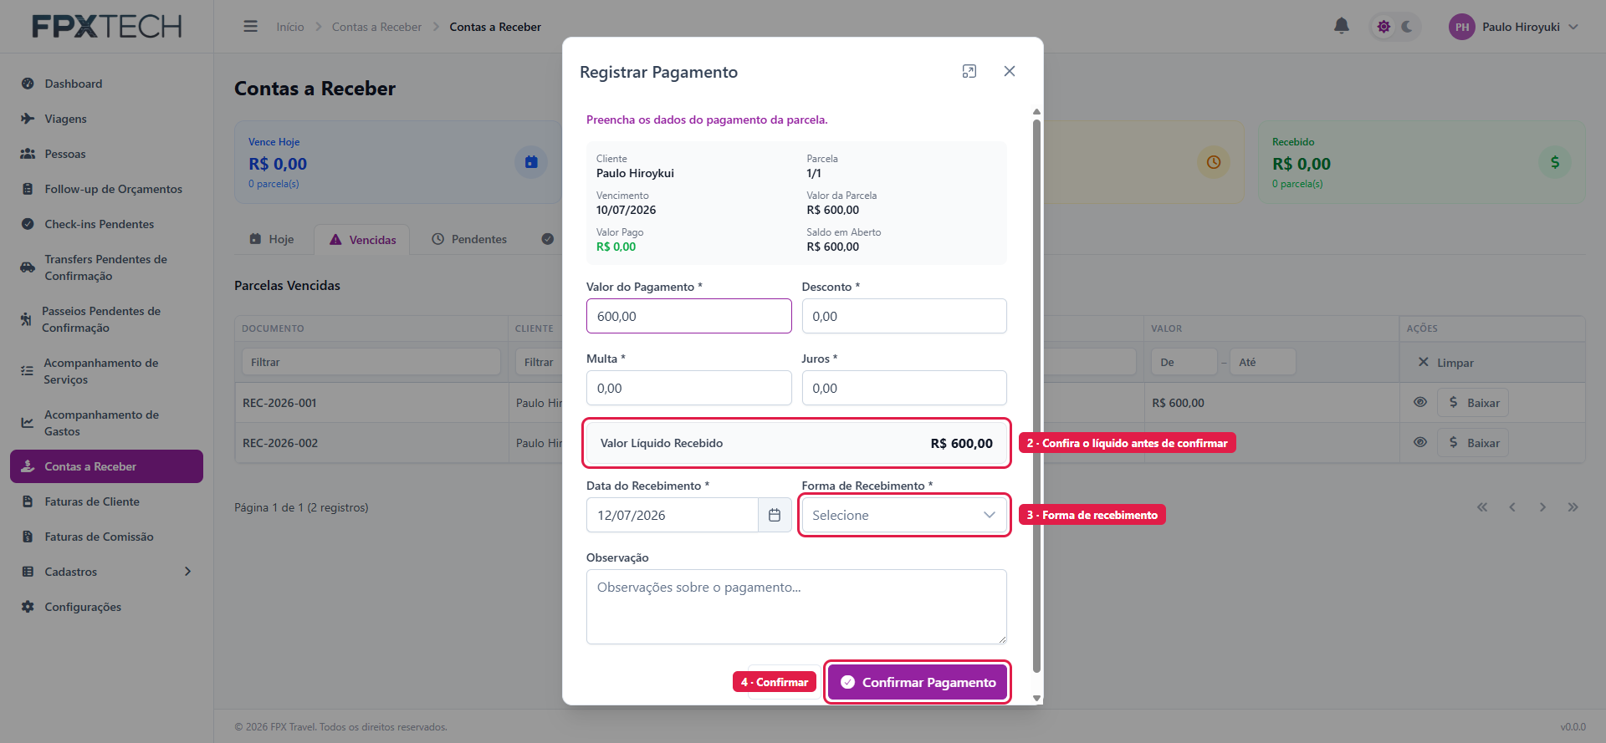Image resolution: width=1606 pixels, height=743 pixels.
Task: Click the Juros input field
Action: click(x=904, y=388)
